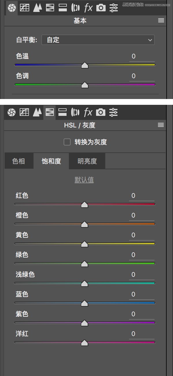
Task: Select the Tone Curve panel icon
Action: pyautogui.click(x=24, y=8)
